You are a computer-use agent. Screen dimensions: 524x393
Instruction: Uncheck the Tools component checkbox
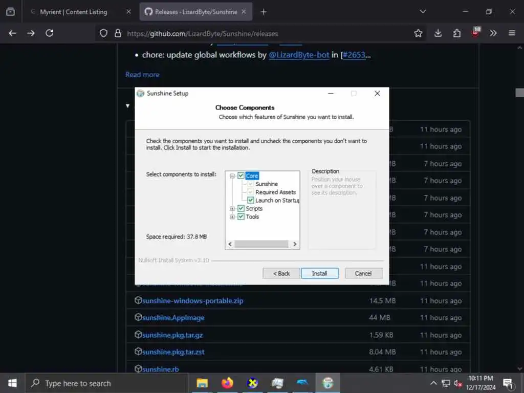coord(241,216)
